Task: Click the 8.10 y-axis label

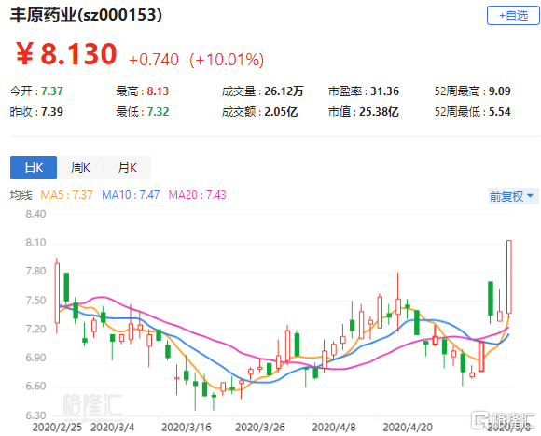Action: pos(35,243)
